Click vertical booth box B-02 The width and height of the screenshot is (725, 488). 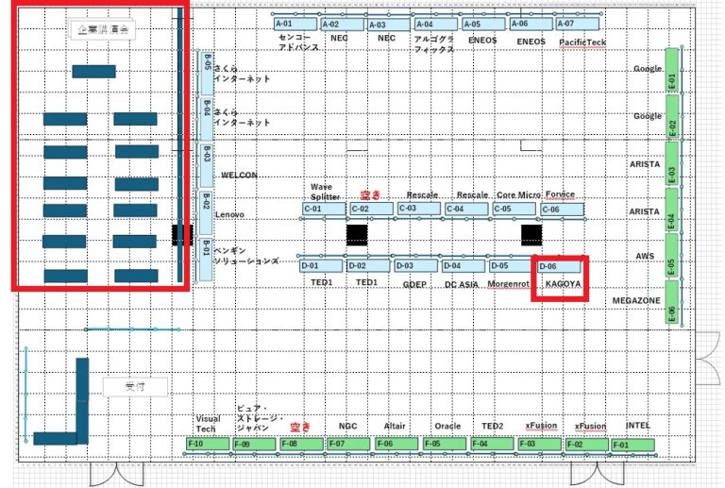pos(206,212)
